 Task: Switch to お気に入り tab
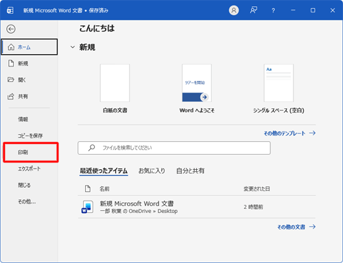click(x=152, y=171)
